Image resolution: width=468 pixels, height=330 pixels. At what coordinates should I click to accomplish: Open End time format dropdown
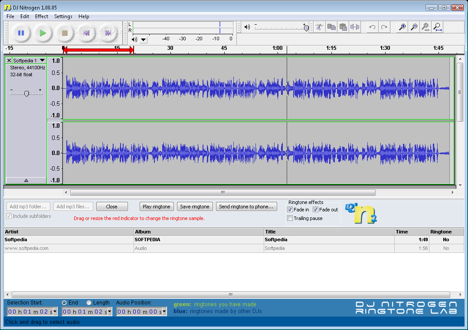pyautogui.click(x=110, y=311)
